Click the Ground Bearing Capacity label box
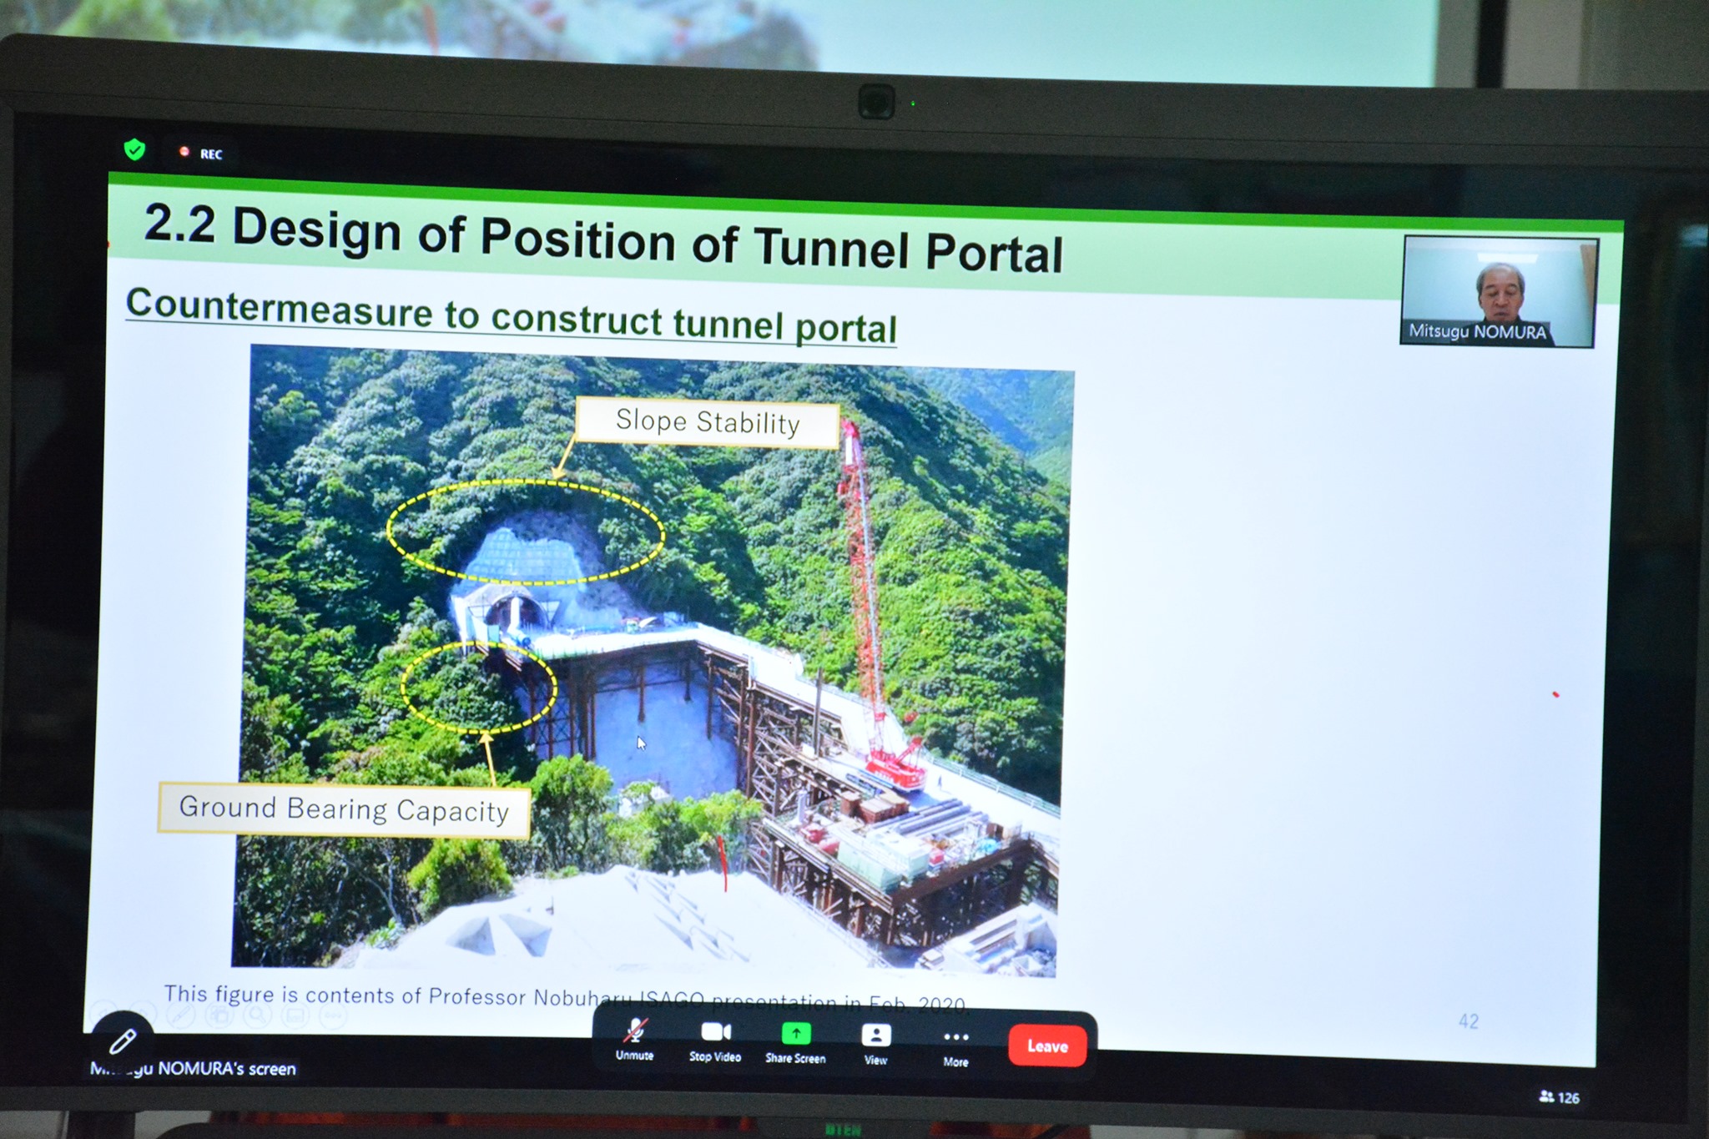Image resolution: width=1709 pixels, height=1139 pixels. (344, 809)
